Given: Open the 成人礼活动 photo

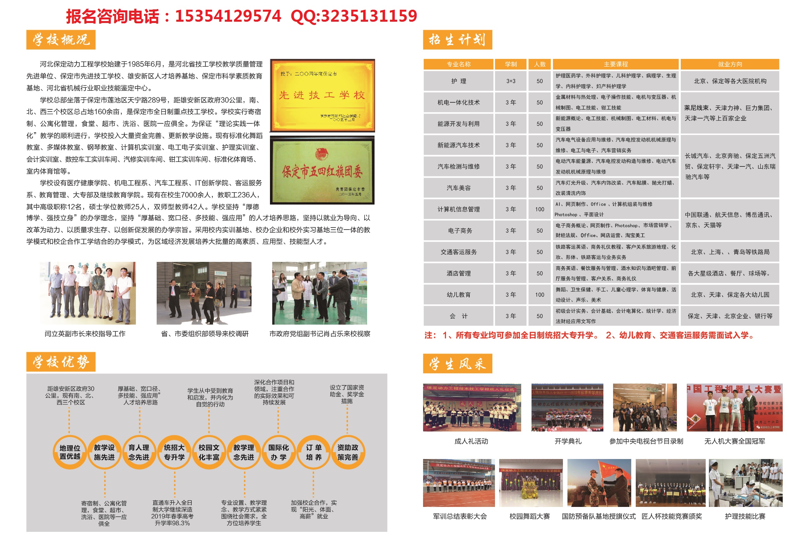Looking at the screenshot, I should (472, 407).
